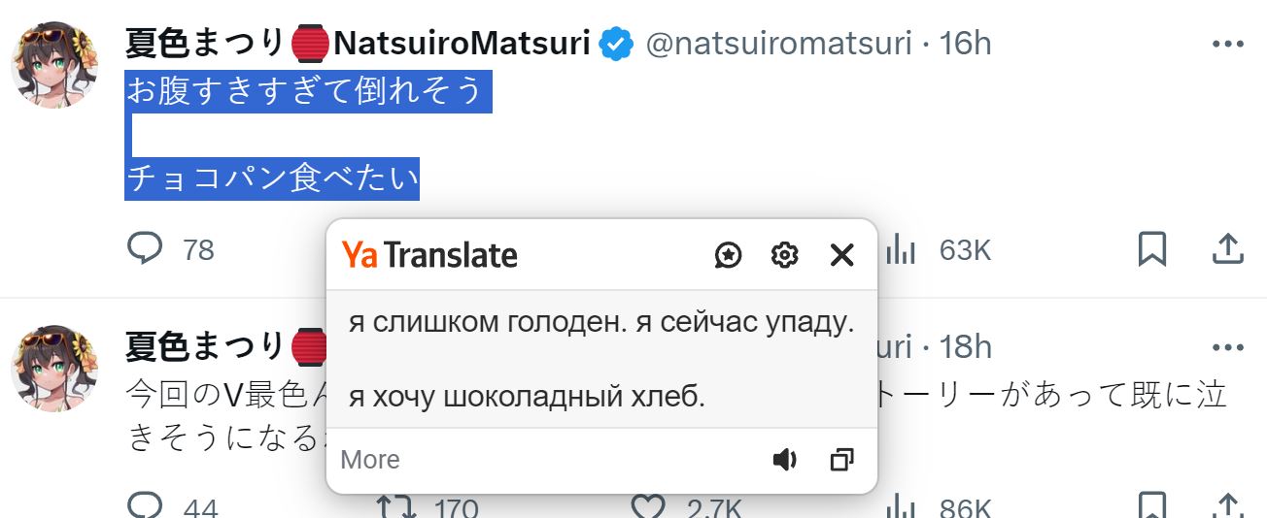
Task: Play translation audio with the speaker icon
Action: pos(784,460)
